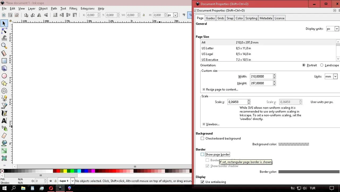Switch to Grids tab
The height and width of the screenshot is (192, 340).
pyautogui.click(x=221, y=18)
